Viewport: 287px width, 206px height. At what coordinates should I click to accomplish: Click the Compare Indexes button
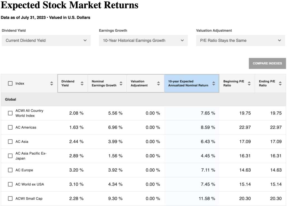267,63
